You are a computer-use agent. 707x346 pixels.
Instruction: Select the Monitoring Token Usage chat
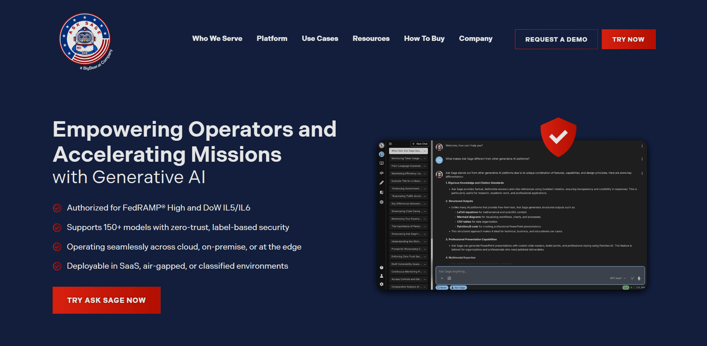pos(408,158)
